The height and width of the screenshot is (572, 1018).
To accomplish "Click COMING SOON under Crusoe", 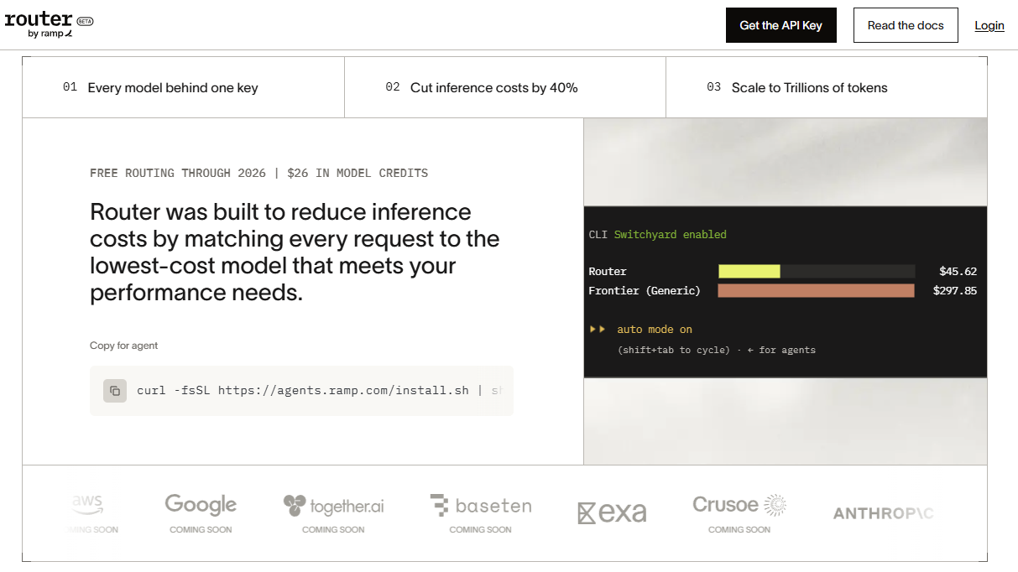I will (x=739, y=529).
